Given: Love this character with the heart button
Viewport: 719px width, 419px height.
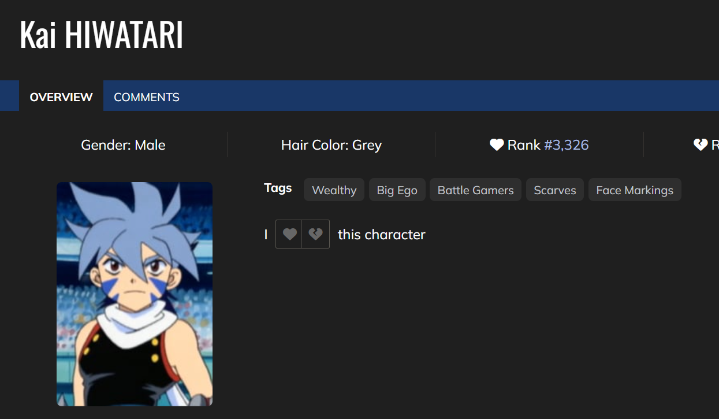Looking at the screenshot, I should click(289, 234).
